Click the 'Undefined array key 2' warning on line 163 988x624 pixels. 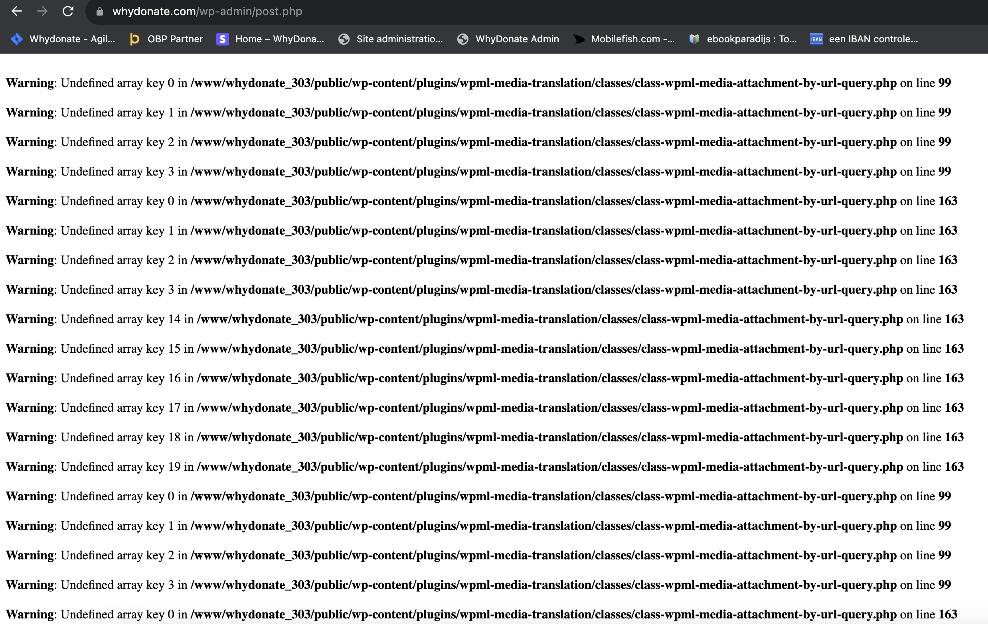point(482,260)
